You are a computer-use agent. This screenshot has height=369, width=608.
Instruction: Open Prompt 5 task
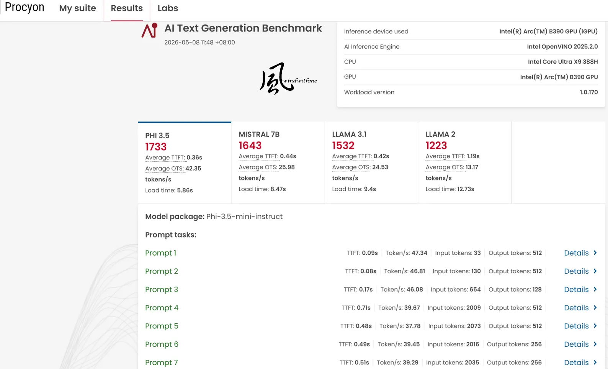point(162,326)
